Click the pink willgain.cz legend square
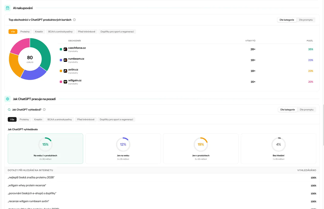This screenshot has height=209, width=324. coord(61,82)
